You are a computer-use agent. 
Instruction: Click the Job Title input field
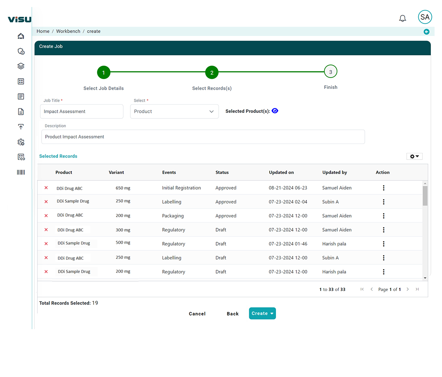pos(82,111)
